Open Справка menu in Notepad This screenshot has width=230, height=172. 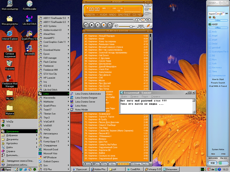156,97
